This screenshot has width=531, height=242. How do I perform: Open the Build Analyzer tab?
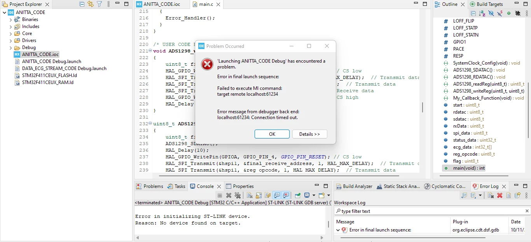354,186
